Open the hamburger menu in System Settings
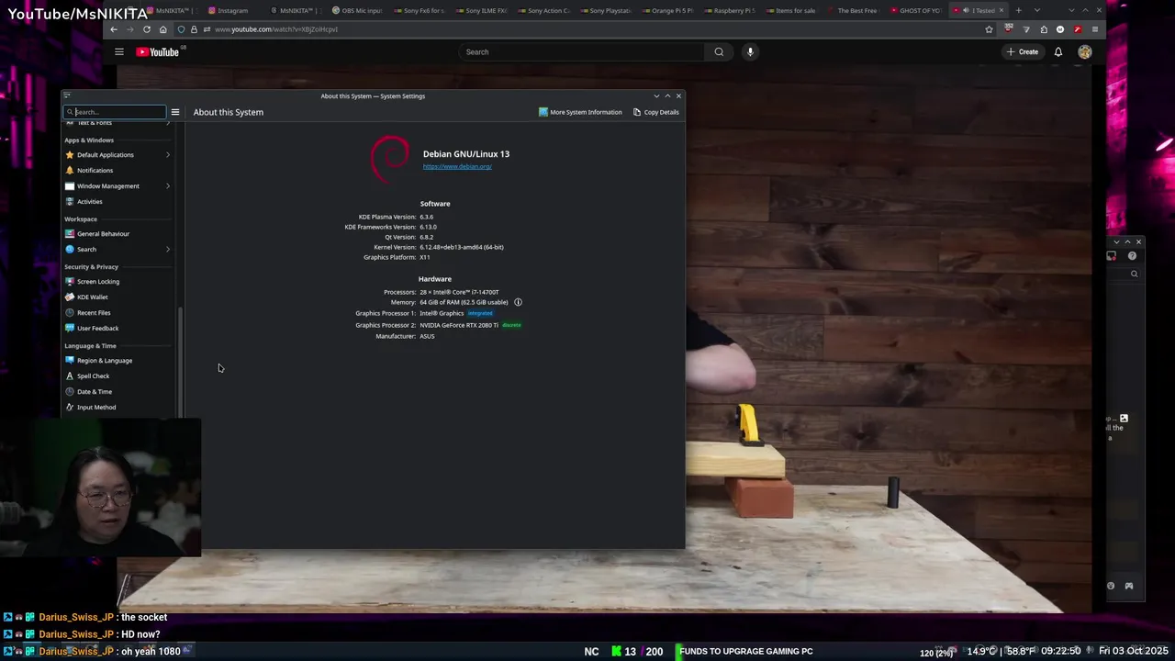The image size is (1175, 661). pyautogui.click(x=175, y=112)
